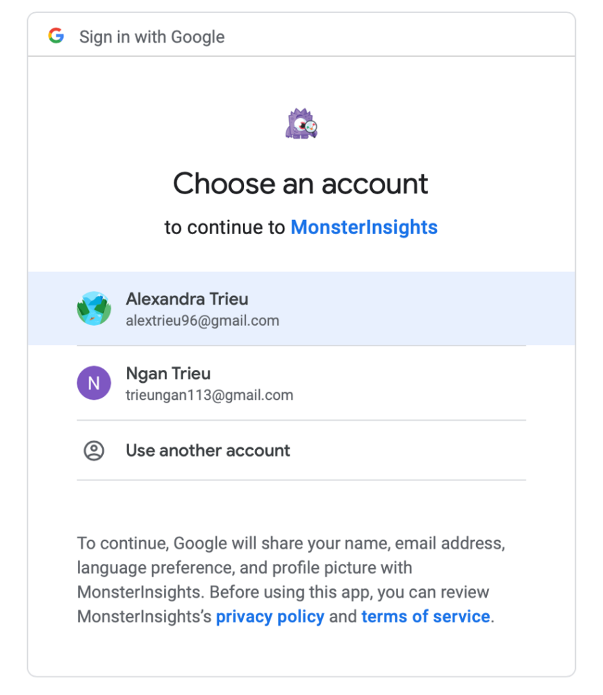603x695 pixels.
Task: Click the 'to continue to' text
Action: tap(225, 227)
